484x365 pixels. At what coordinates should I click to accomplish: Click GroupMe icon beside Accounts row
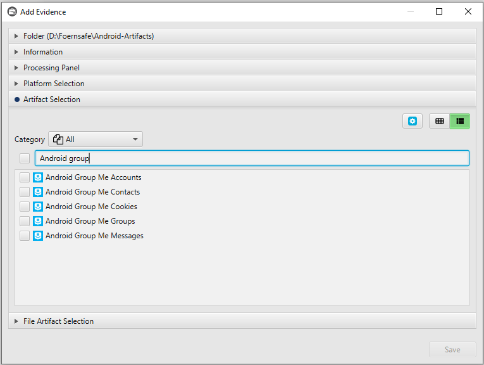(x=38, y=177)
